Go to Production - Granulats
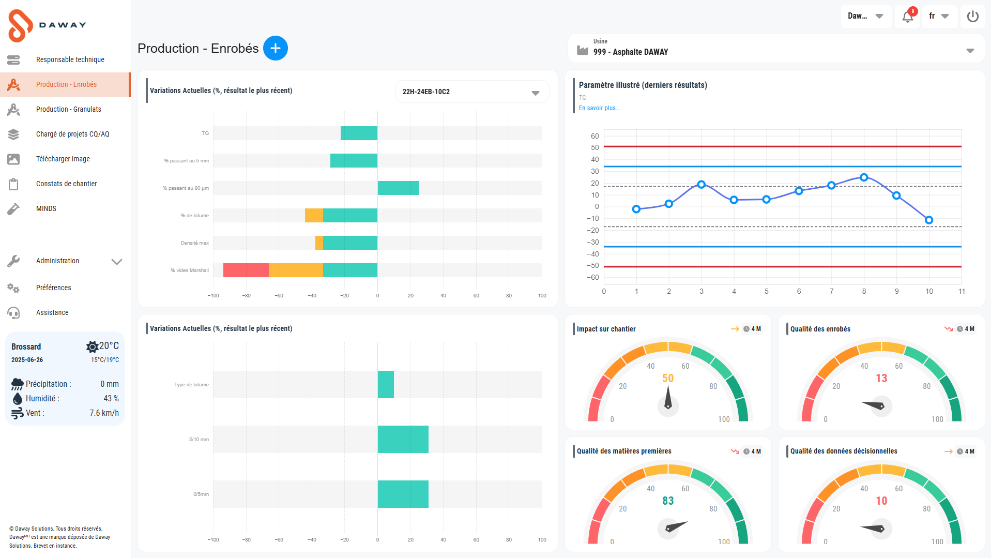Viewport: 991px width, 558px height. tap(68, 110)
